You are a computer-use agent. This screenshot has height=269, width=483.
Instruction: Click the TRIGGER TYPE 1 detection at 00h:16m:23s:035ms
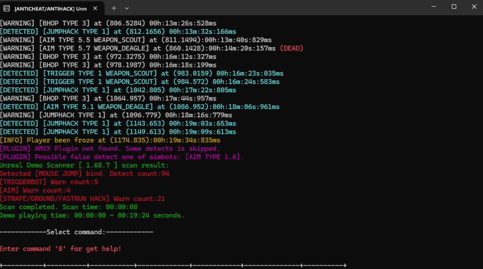pyautogui.click(x=142, y=73)
